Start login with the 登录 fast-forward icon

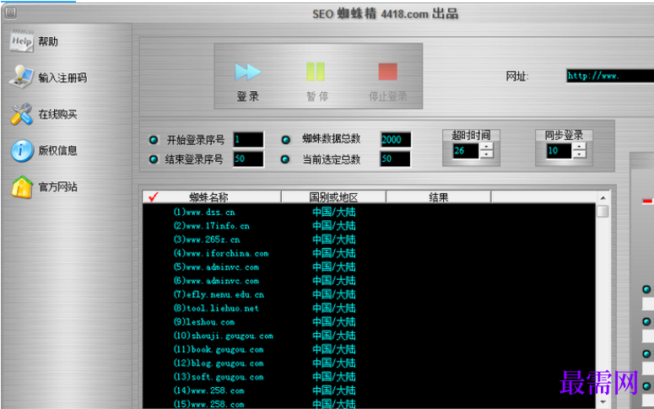[x=248, y=72]
